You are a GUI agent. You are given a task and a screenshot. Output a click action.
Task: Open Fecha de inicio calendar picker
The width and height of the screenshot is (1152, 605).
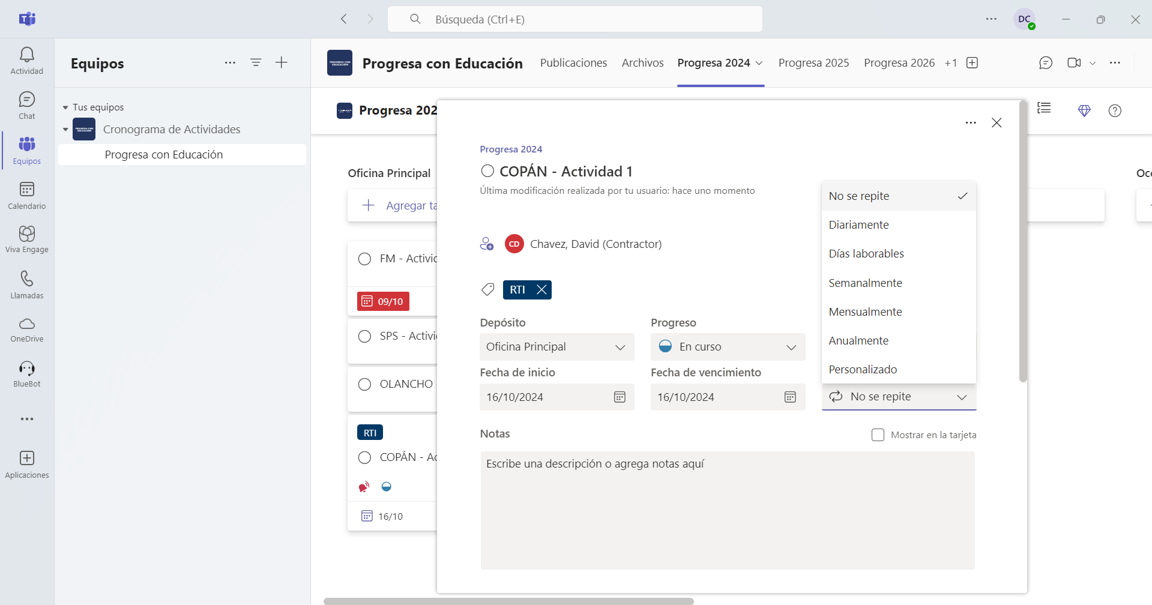point(620,397)
